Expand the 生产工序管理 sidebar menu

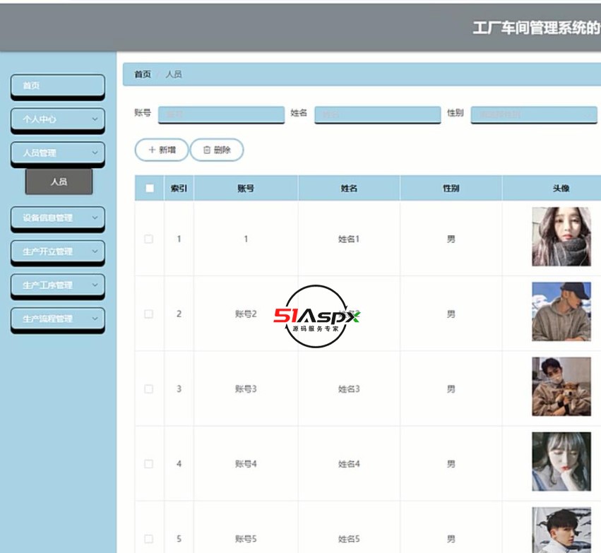(56, 285)
